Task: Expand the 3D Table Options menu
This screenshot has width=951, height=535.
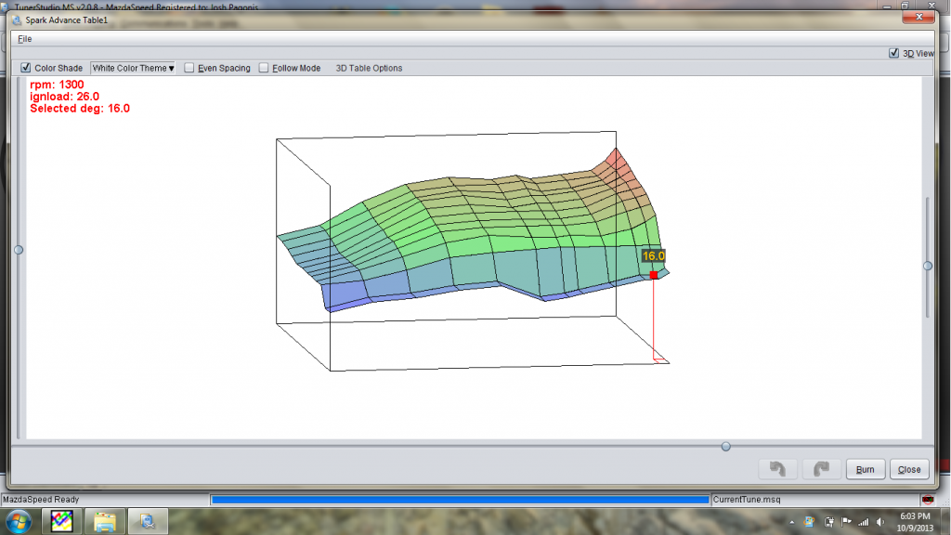Action: pyautogui.click(x=369, y=68)
